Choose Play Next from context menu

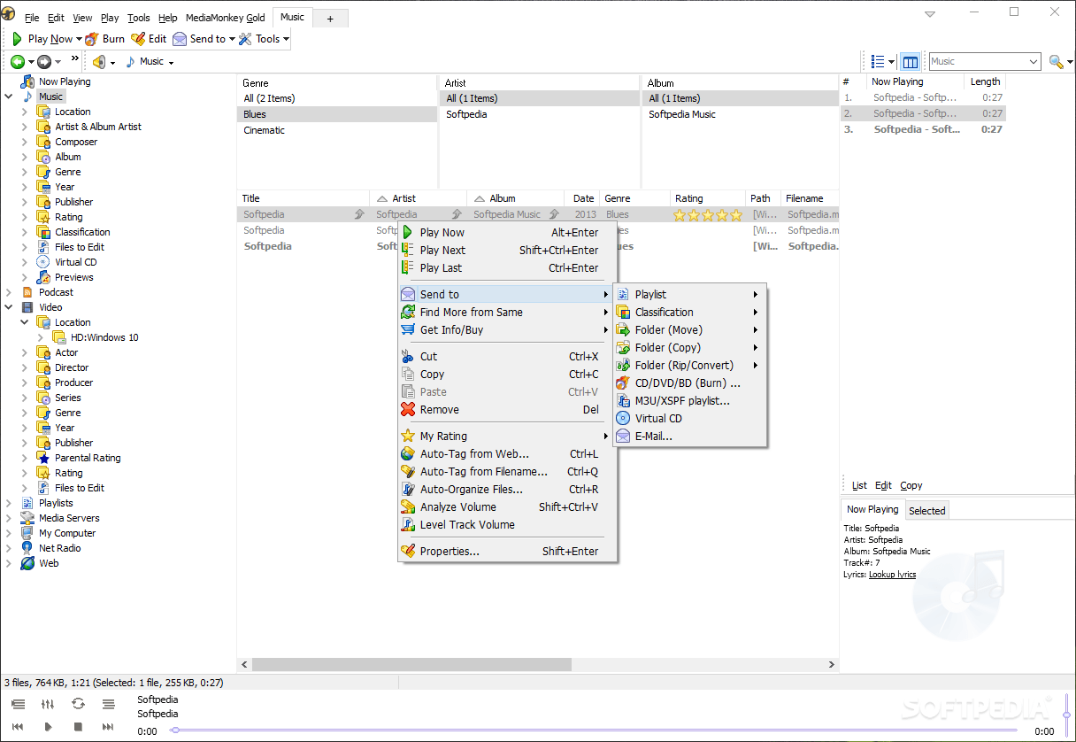[507, 250]
